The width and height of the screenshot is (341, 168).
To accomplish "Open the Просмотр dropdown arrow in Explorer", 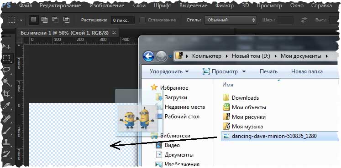I will click(x=244, y=71).
